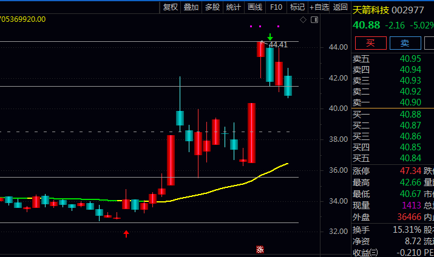Click the 卖三 ask price 40.93
The width and height of the screenshot is (434, 257).
(x=410, y=81)
